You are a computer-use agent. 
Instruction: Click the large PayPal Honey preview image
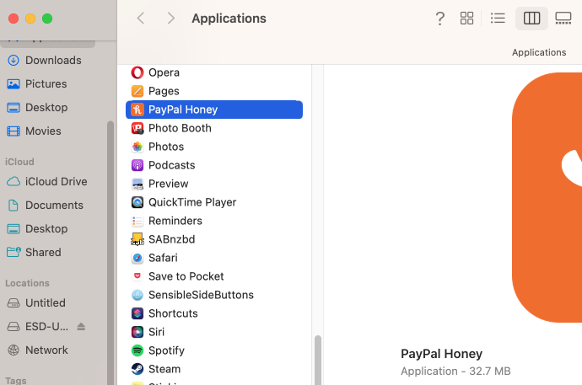(547, 197)
